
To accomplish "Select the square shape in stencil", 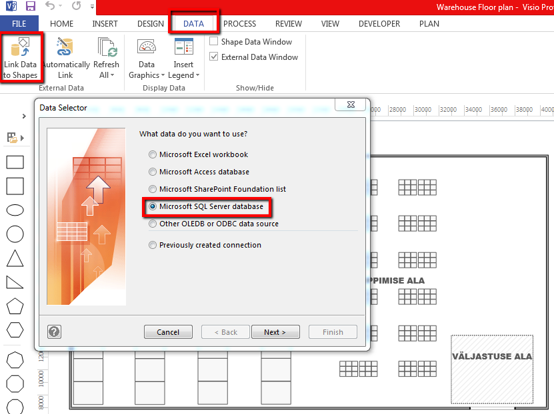I will (x=15, y=186).
